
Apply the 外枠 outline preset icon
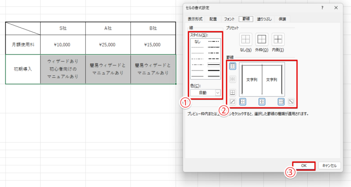[262, 39]
